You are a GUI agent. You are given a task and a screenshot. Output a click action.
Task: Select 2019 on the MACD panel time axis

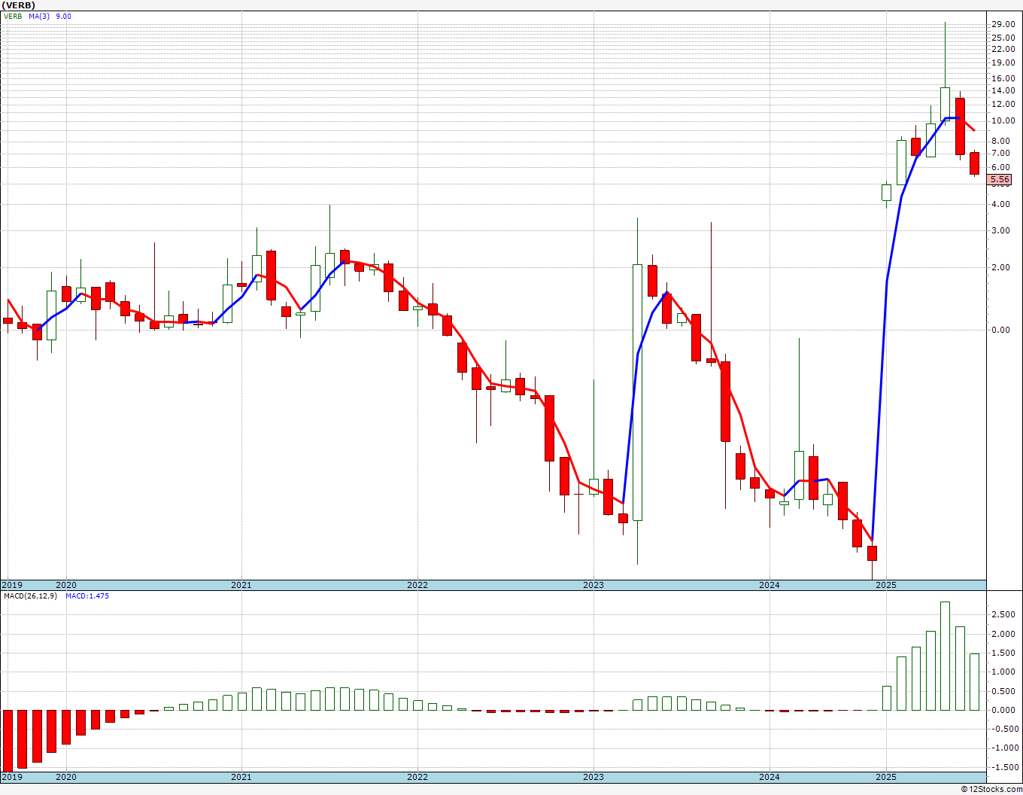click(11, 777)
